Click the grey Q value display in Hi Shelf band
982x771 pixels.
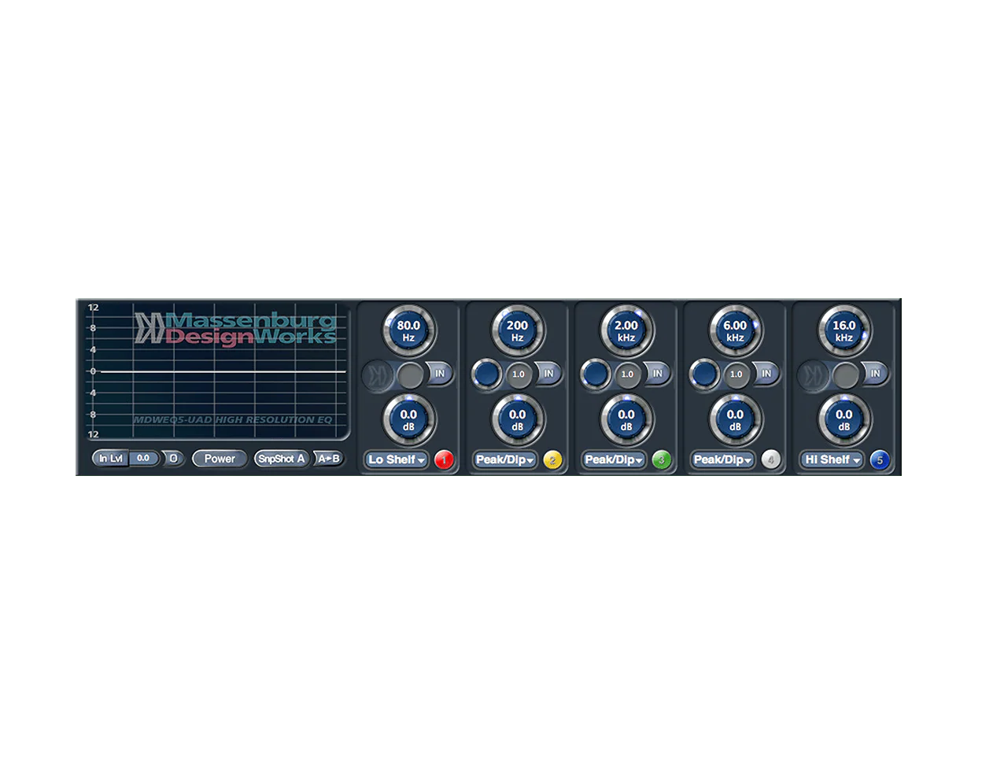[846, 375]
